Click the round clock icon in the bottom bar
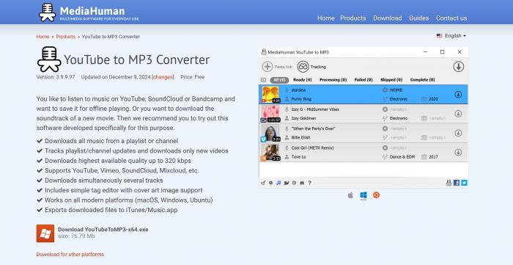Image resolution: width=513 pixels, height=265 pixels. click(294, 183)
